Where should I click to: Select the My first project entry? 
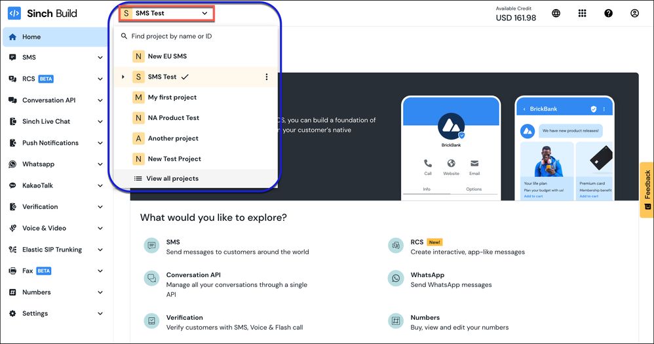pos(196,97)
